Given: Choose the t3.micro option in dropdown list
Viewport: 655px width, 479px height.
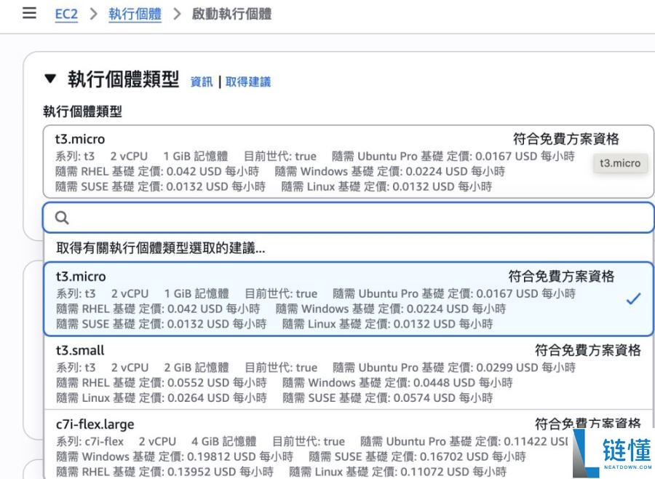Looking at the screenshot, I should 348,299.
